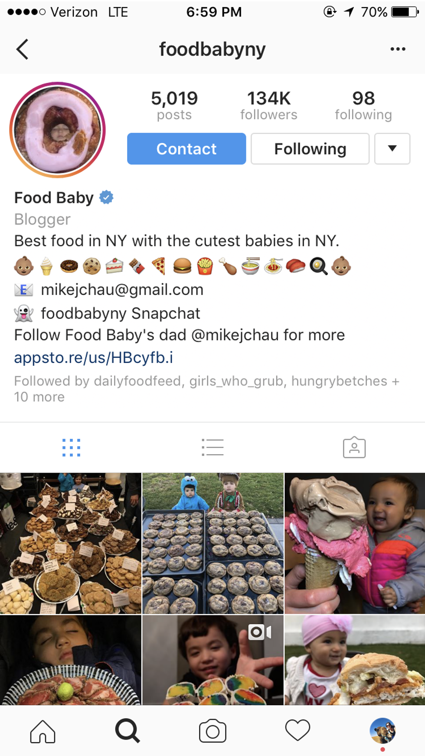The image size is (425, 756).
Task: Tap the back arrow icon
Action: point(23,49)
